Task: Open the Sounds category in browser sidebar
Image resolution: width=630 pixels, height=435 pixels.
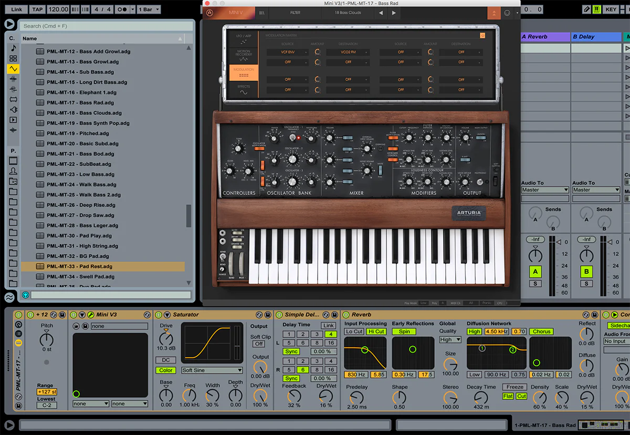Action: (13, 48)
